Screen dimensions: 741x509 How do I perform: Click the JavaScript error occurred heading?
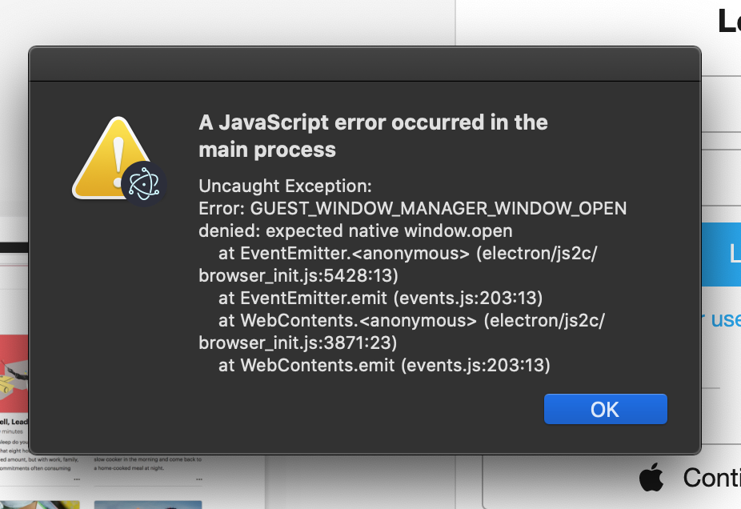click(373, 136)
